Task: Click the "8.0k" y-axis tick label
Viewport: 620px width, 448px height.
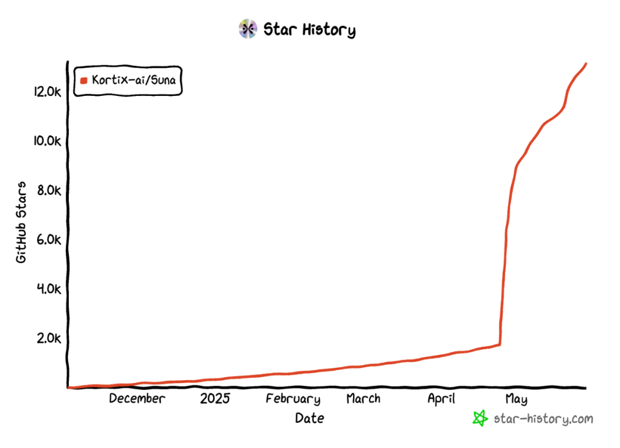Action: 49,190
